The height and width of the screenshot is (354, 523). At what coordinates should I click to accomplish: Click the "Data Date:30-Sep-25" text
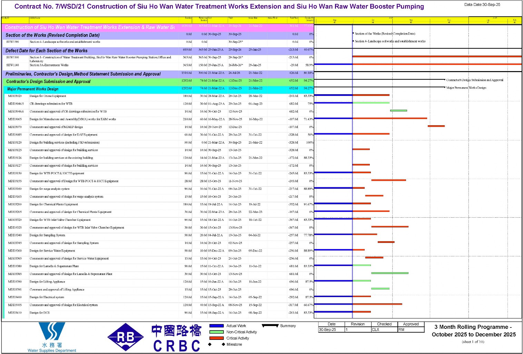[x=482, y=4]
